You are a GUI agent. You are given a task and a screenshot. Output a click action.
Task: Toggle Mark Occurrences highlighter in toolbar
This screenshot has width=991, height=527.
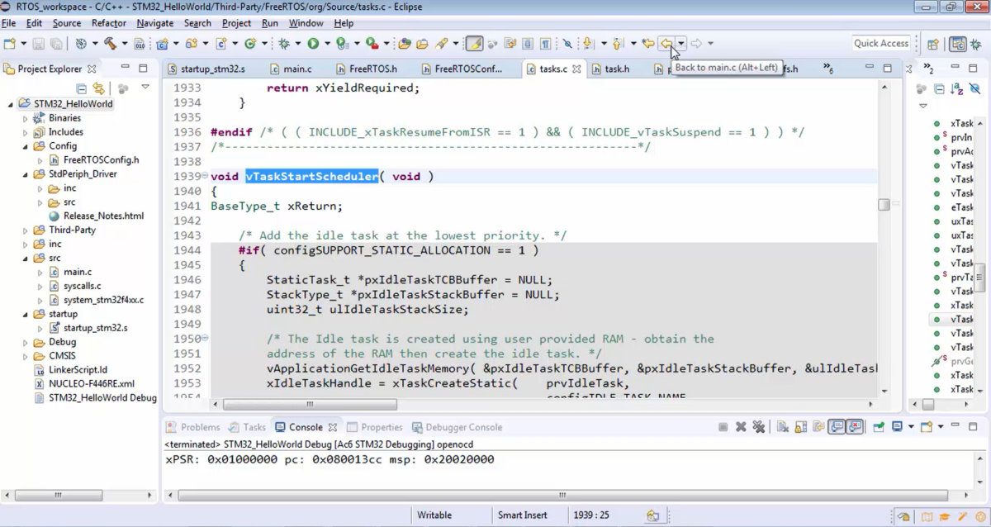point(474,44)
